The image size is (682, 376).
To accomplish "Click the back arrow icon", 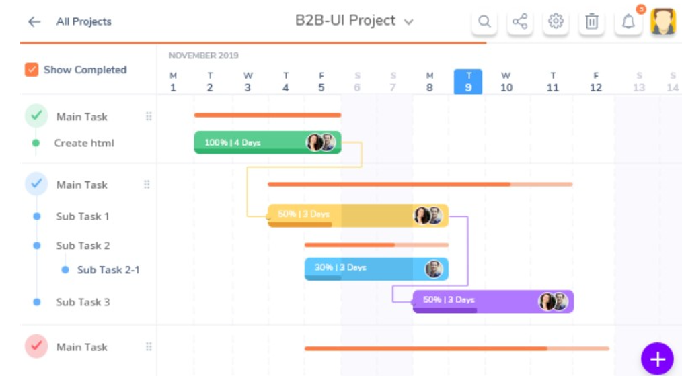I will point(34,21).
